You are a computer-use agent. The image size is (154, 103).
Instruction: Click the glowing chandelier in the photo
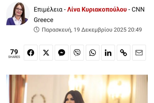point(120,86)
